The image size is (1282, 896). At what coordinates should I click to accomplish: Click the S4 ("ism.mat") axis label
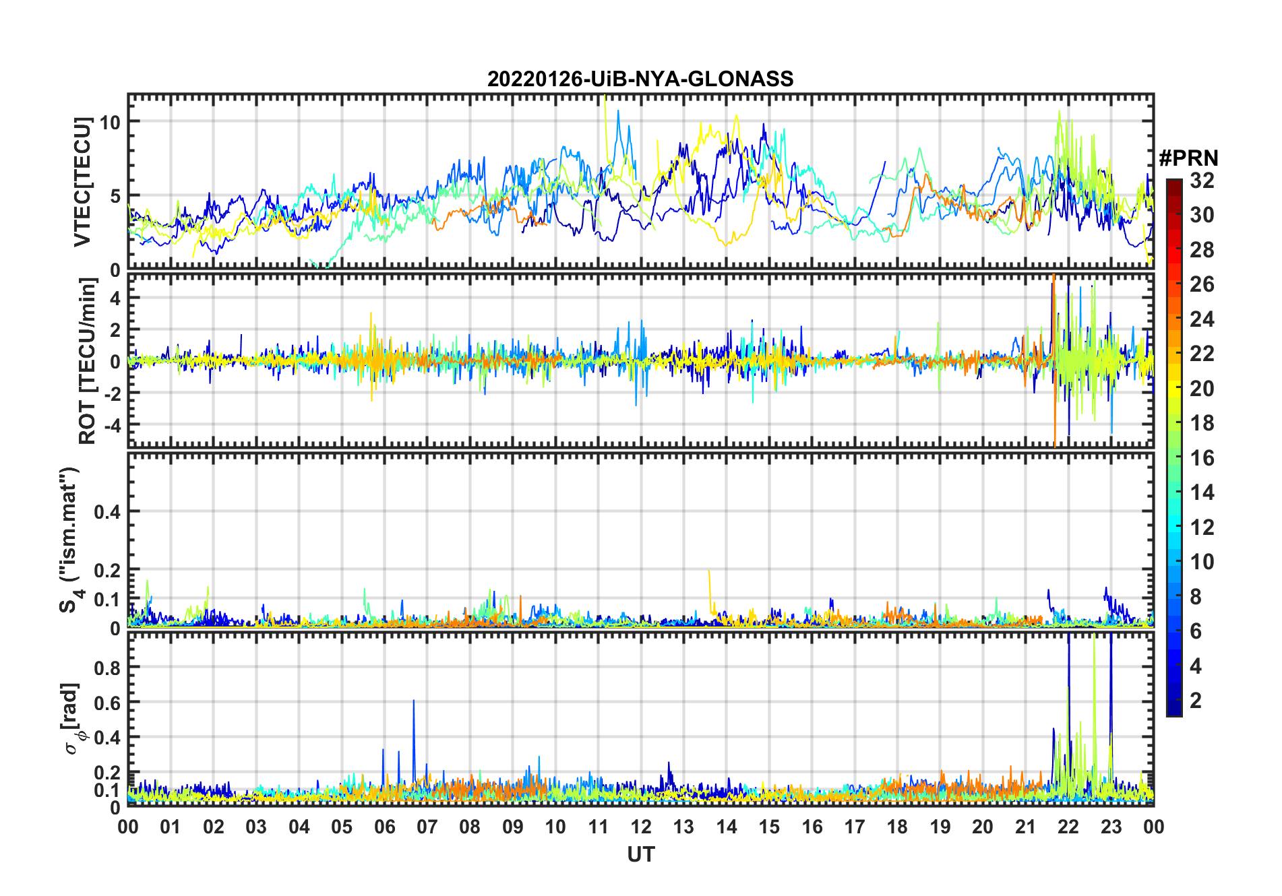pyautogui.click(x=71, y=540)
